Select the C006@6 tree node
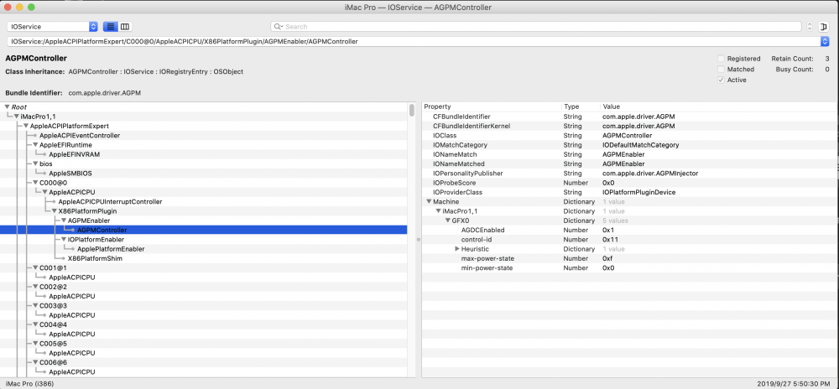This screenshot has width=839, height=389. coord(53,362)
